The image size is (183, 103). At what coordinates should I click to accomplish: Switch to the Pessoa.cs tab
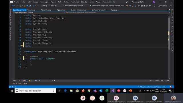point(114,10)
